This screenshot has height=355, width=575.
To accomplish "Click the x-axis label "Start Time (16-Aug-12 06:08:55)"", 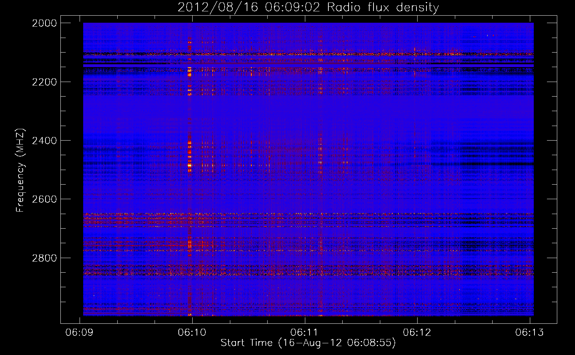I will click(308, 343).
